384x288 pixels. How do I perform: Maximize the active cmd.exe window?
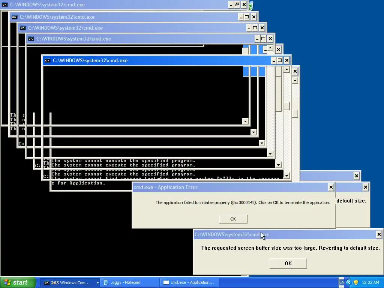pos(280,60)
